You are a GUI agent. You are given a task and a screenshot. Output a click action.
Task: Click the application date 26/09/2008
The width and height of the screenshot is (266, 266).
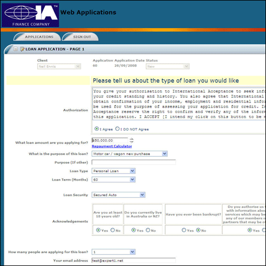click(x=125, y=65)
